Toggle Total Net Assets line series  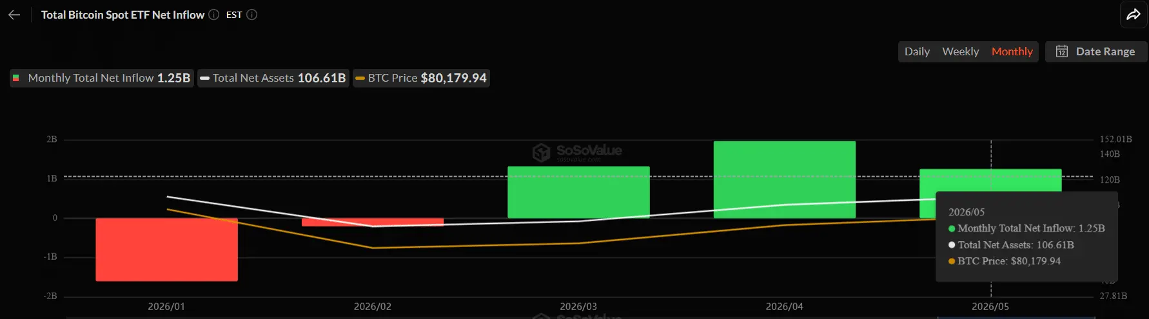pyautogui.click(x=273, y=78)
